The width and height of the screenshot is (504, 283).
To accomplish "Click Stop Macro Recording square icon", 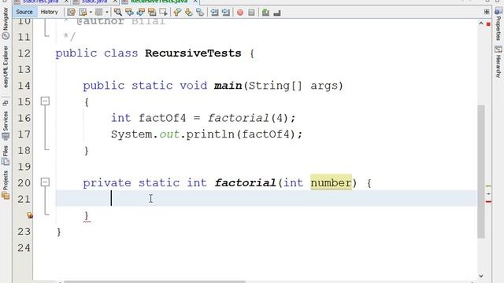I will tap(251, 13).
